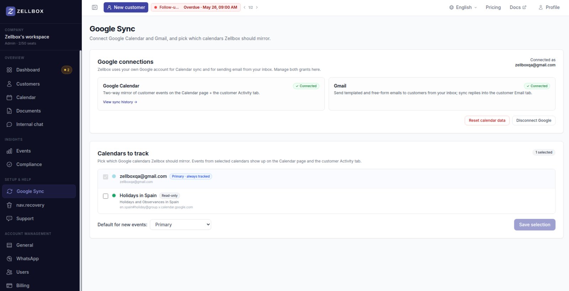Viewport: 569px width, 291px height.
Task: Open Billing page from the sidebar
Action: point(39,286)
